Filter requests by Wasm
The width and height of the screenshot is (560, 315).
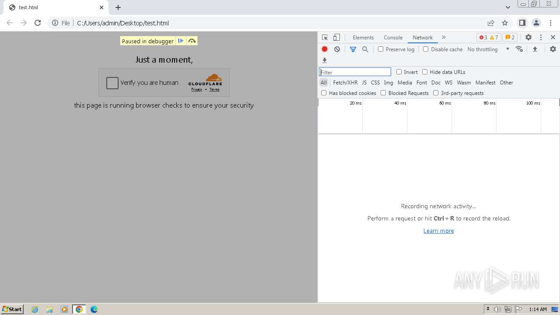click(x=464, y=82)
